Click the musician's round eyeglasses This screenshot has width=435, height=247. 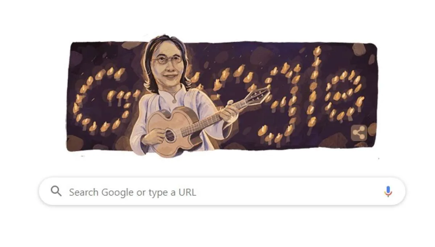(x=166, y=60)
